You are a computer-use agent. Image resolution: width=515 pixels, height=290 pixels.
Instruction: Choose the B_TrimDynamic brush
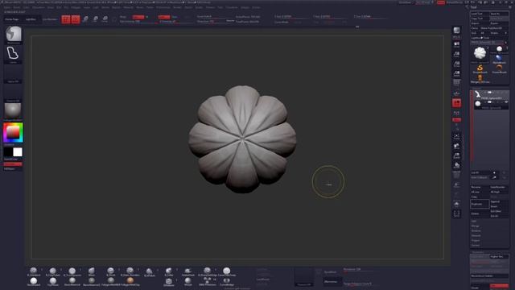(x=72, y=271)
